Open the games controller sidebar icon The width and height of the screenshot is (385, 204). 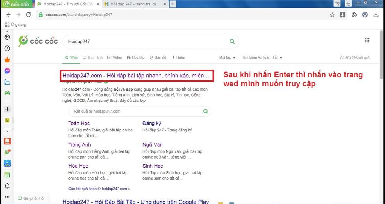click(8, 93)
